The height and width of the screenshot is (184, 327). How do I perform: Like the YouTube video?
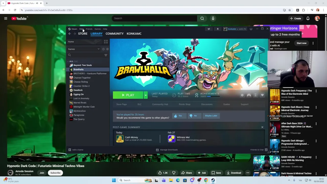click(x=163, y=173)
